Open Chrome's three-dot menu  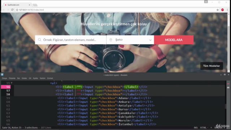point(227,10)
